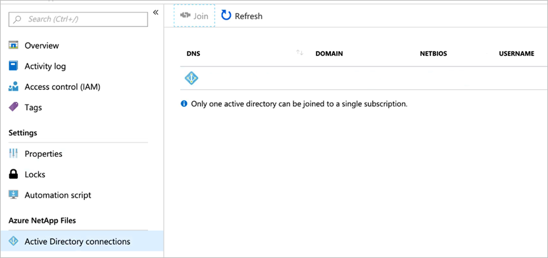This screenshot has height=258, width=548.
Task: Open the Overview menu item
Action: [41, 46]
